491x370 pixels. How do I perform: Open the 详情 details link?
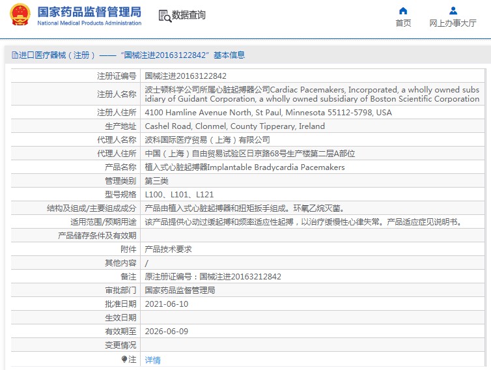click(152, 360)
